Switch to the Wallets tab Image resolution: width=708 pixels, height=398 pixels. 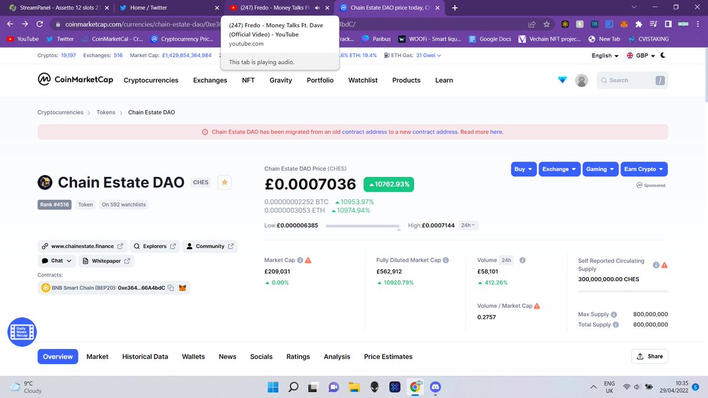[x=194, y=357]
